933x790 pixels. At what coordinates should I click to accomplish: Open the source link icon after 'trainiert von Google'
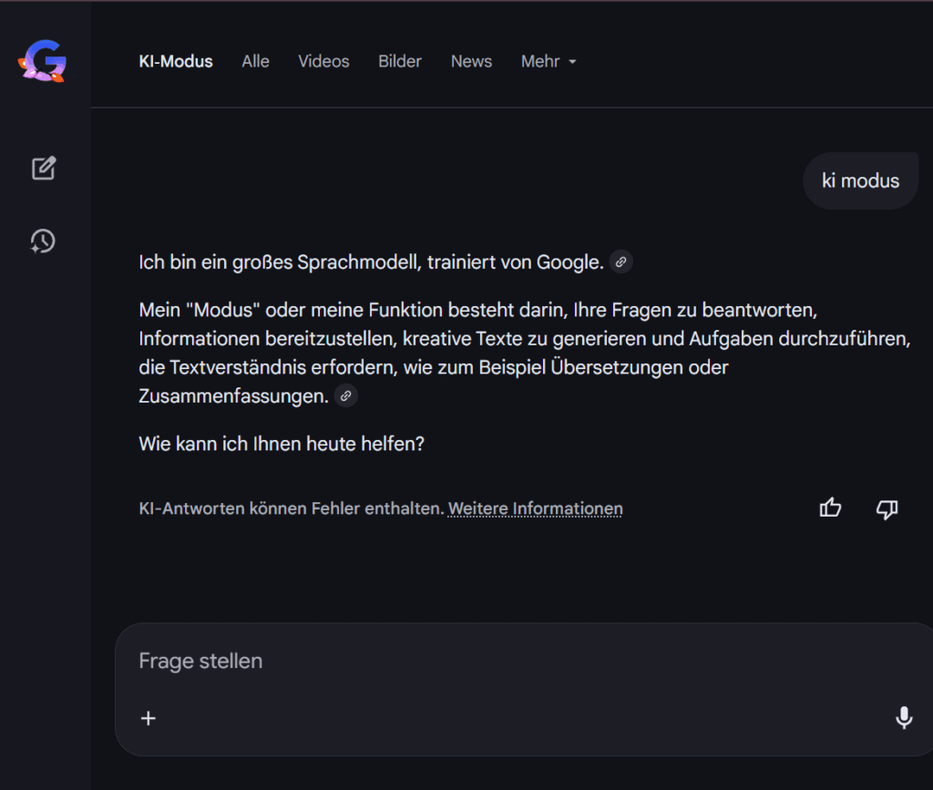coord(620,262)
